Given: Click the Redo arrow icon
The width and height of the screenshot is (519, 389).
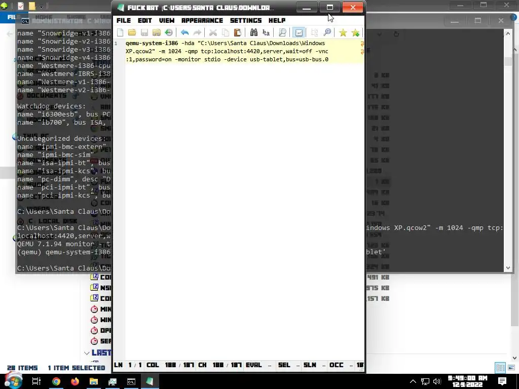Looking at the screenshot, I should point(197,32).
